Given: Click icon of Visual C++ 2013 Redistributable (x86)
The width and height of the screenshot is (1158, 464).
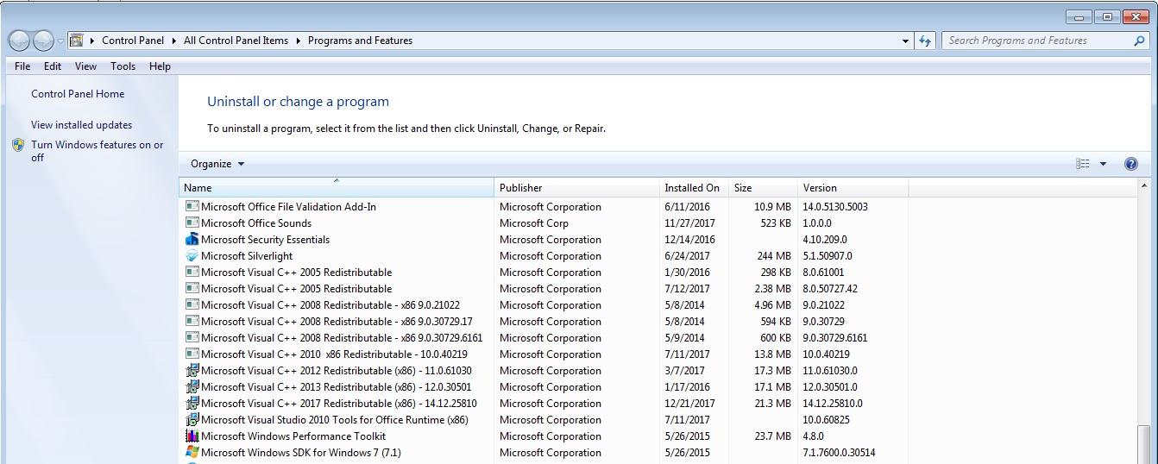Looking at the screenshot, I should coord(192,387).
